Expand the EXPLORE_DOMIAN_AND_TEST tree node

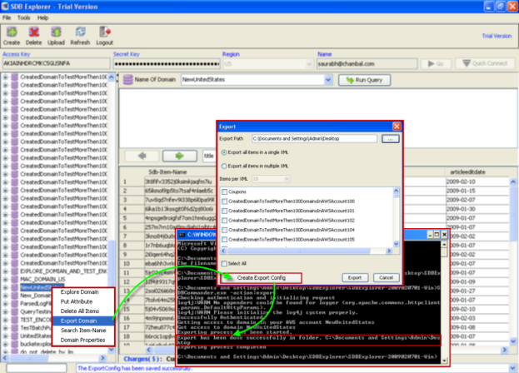[x=5, y=271]
